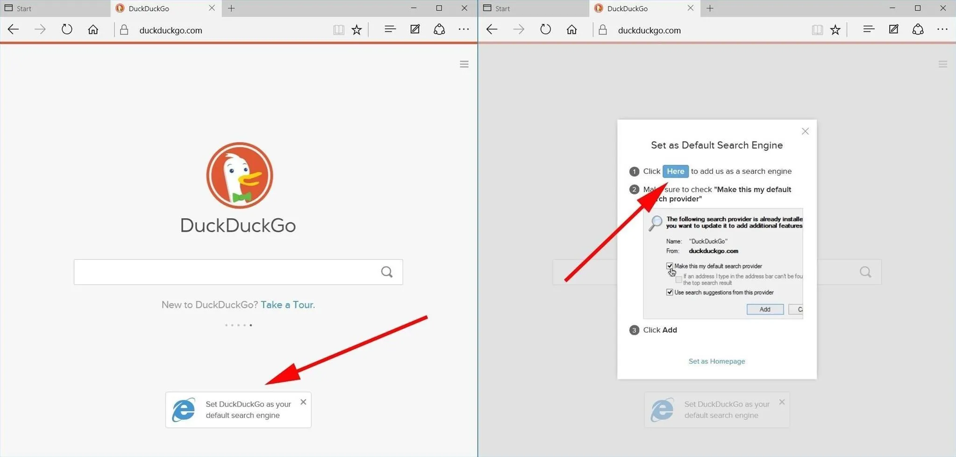This screenshot has width=956, height=457.
Task: Close the Set as Default Search Engine dialog
Action: 805,131
